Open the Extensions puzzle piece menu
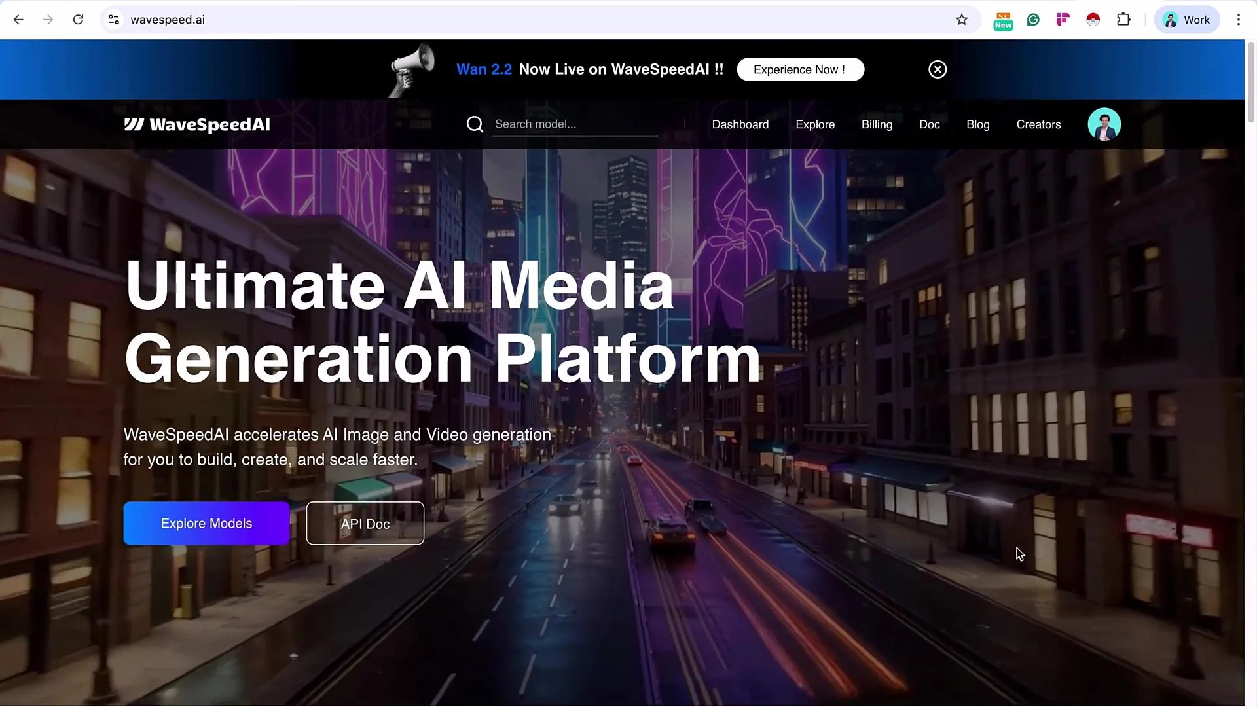This screenshot has height=707, width=1257. click(1123, 20)
